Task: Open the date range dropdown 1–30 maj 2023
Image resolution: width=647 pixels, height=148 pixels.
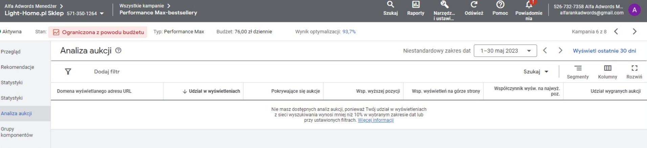Action: click(x=505, y=51)
